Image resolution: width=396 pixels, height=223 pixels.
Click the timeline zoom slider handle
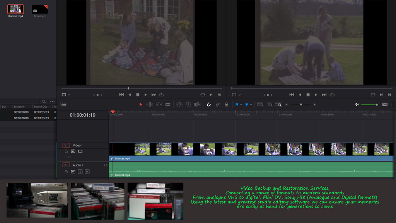click(x=301, y=105)
